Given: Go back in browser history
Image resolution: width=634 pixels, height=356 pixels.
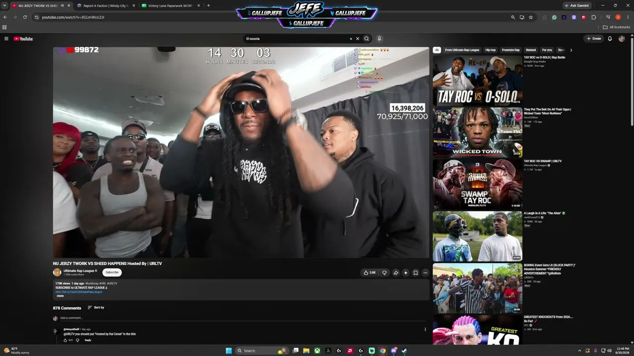Looking at the screenshot, I should pyautogui.click(x=5, y=17).
